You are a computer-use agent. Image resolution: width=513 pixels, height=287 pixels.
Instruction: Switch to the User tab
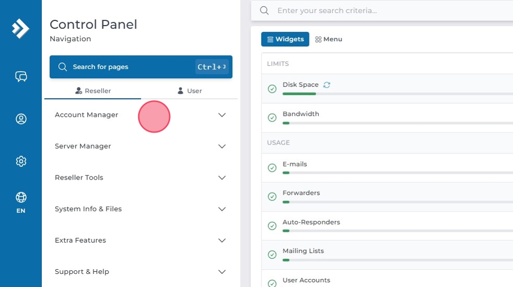[x=189, y=91]
